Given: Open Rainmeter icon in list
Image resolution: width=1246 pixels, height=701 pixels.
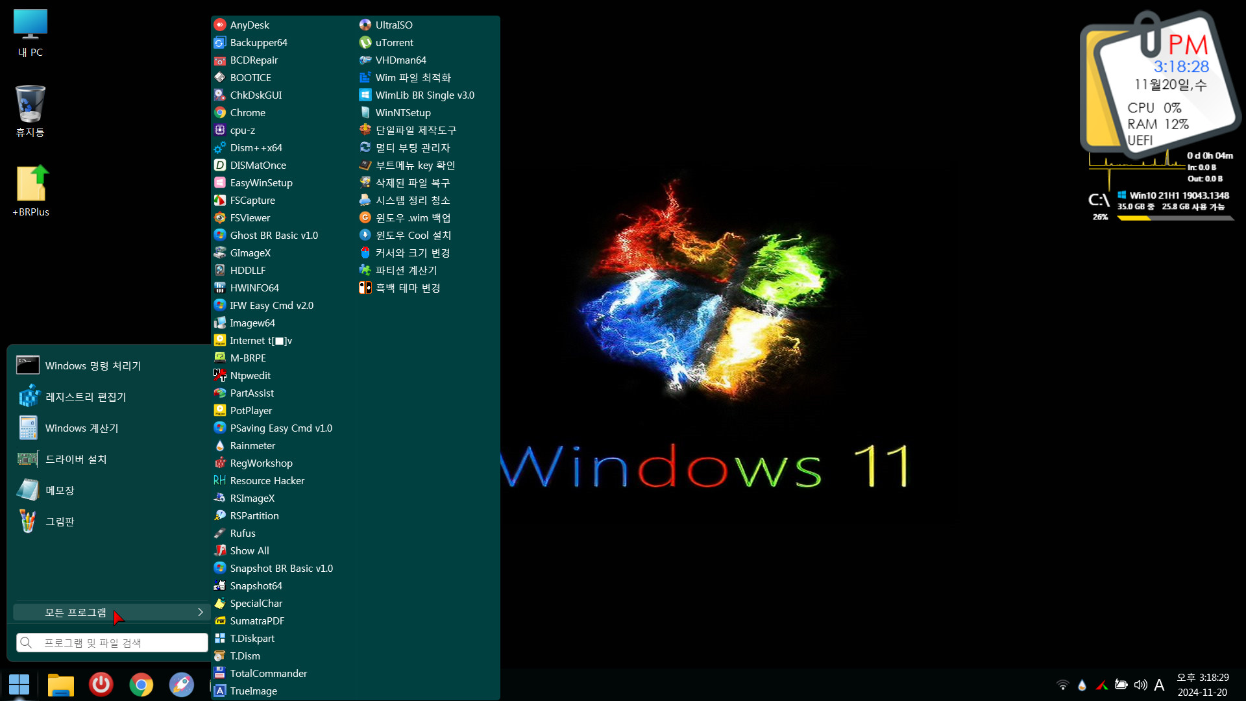Looking at the screenshot, I should click(x=220, y=445).
